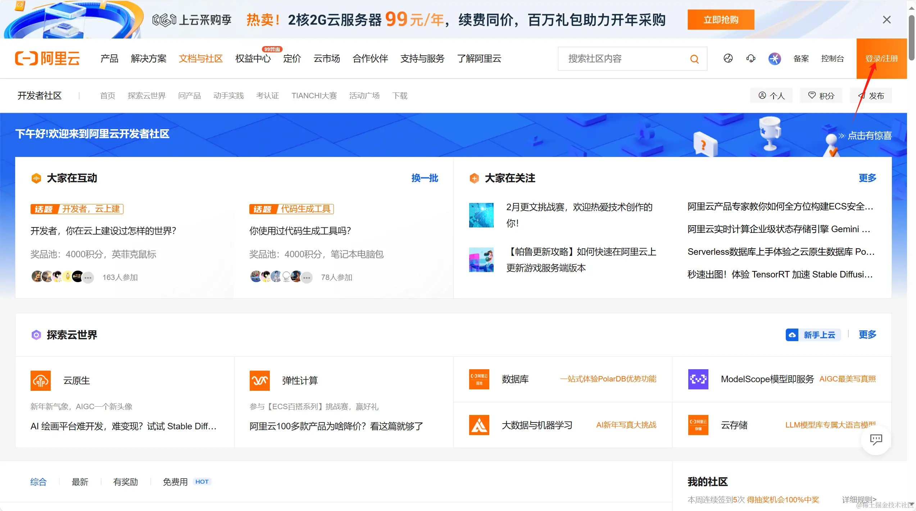This screenshot has width=916, height=511.
Task: Open the 大数据与机器学习 category icon
Action: tap(479, 425)
